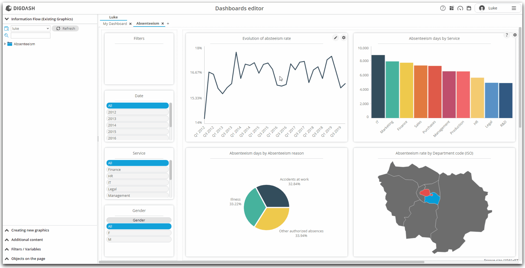Select 2013 in the Date filter
Viewport: 525px width, 268px height.
(x=137, y=119)
